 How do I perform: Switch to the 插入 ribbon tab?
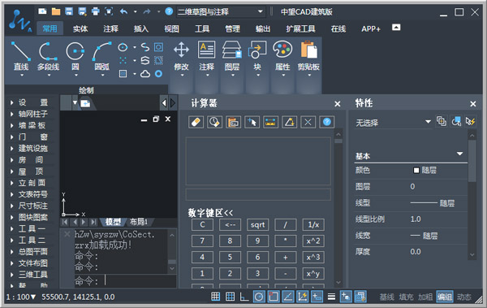141,29
